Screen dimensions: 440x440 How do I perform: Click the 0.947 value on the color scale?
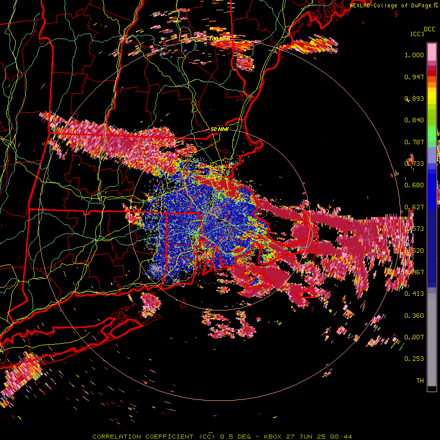414,77
